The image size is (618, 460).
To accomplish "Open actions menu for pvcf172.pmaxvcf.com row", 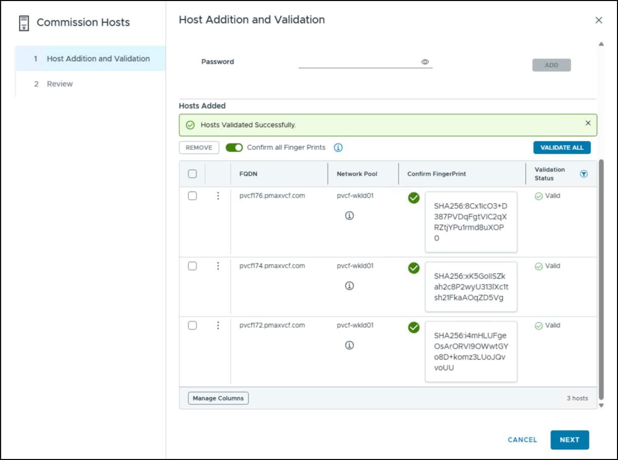I will 218,325.
